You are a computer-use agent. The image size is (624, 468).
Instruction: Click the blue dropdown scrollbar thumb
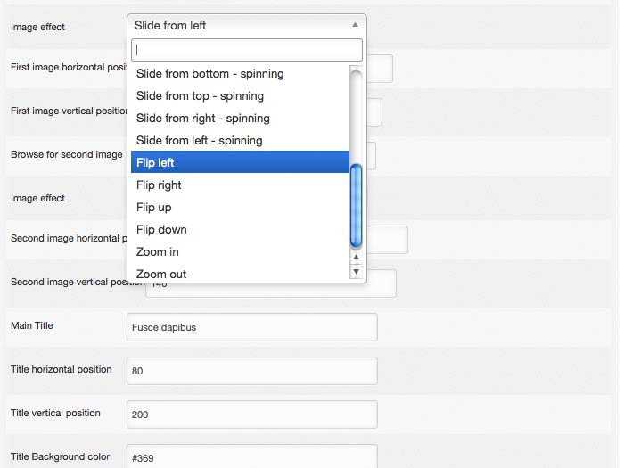[356, 205]
